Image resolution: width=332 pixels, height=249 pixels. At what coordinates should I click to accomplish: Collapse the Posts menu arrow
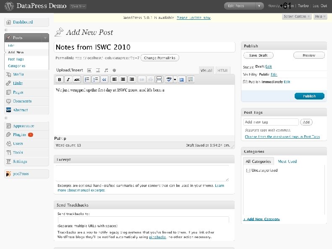click(x=45, y=38)
